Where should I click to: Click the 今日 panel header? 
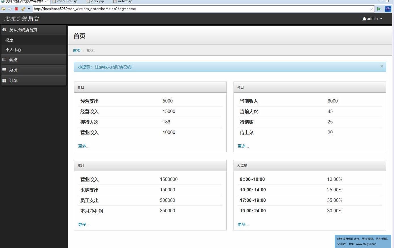coord(310,87)
